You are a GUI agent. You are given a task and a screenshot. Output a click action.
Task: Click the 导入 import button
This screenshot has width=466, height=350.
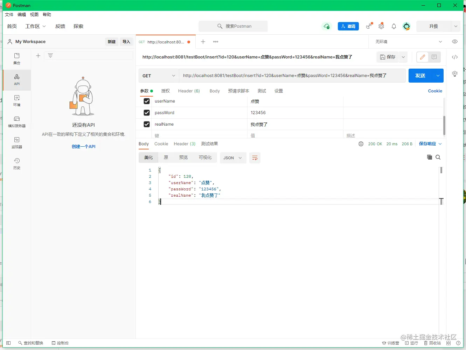(126, 42)
